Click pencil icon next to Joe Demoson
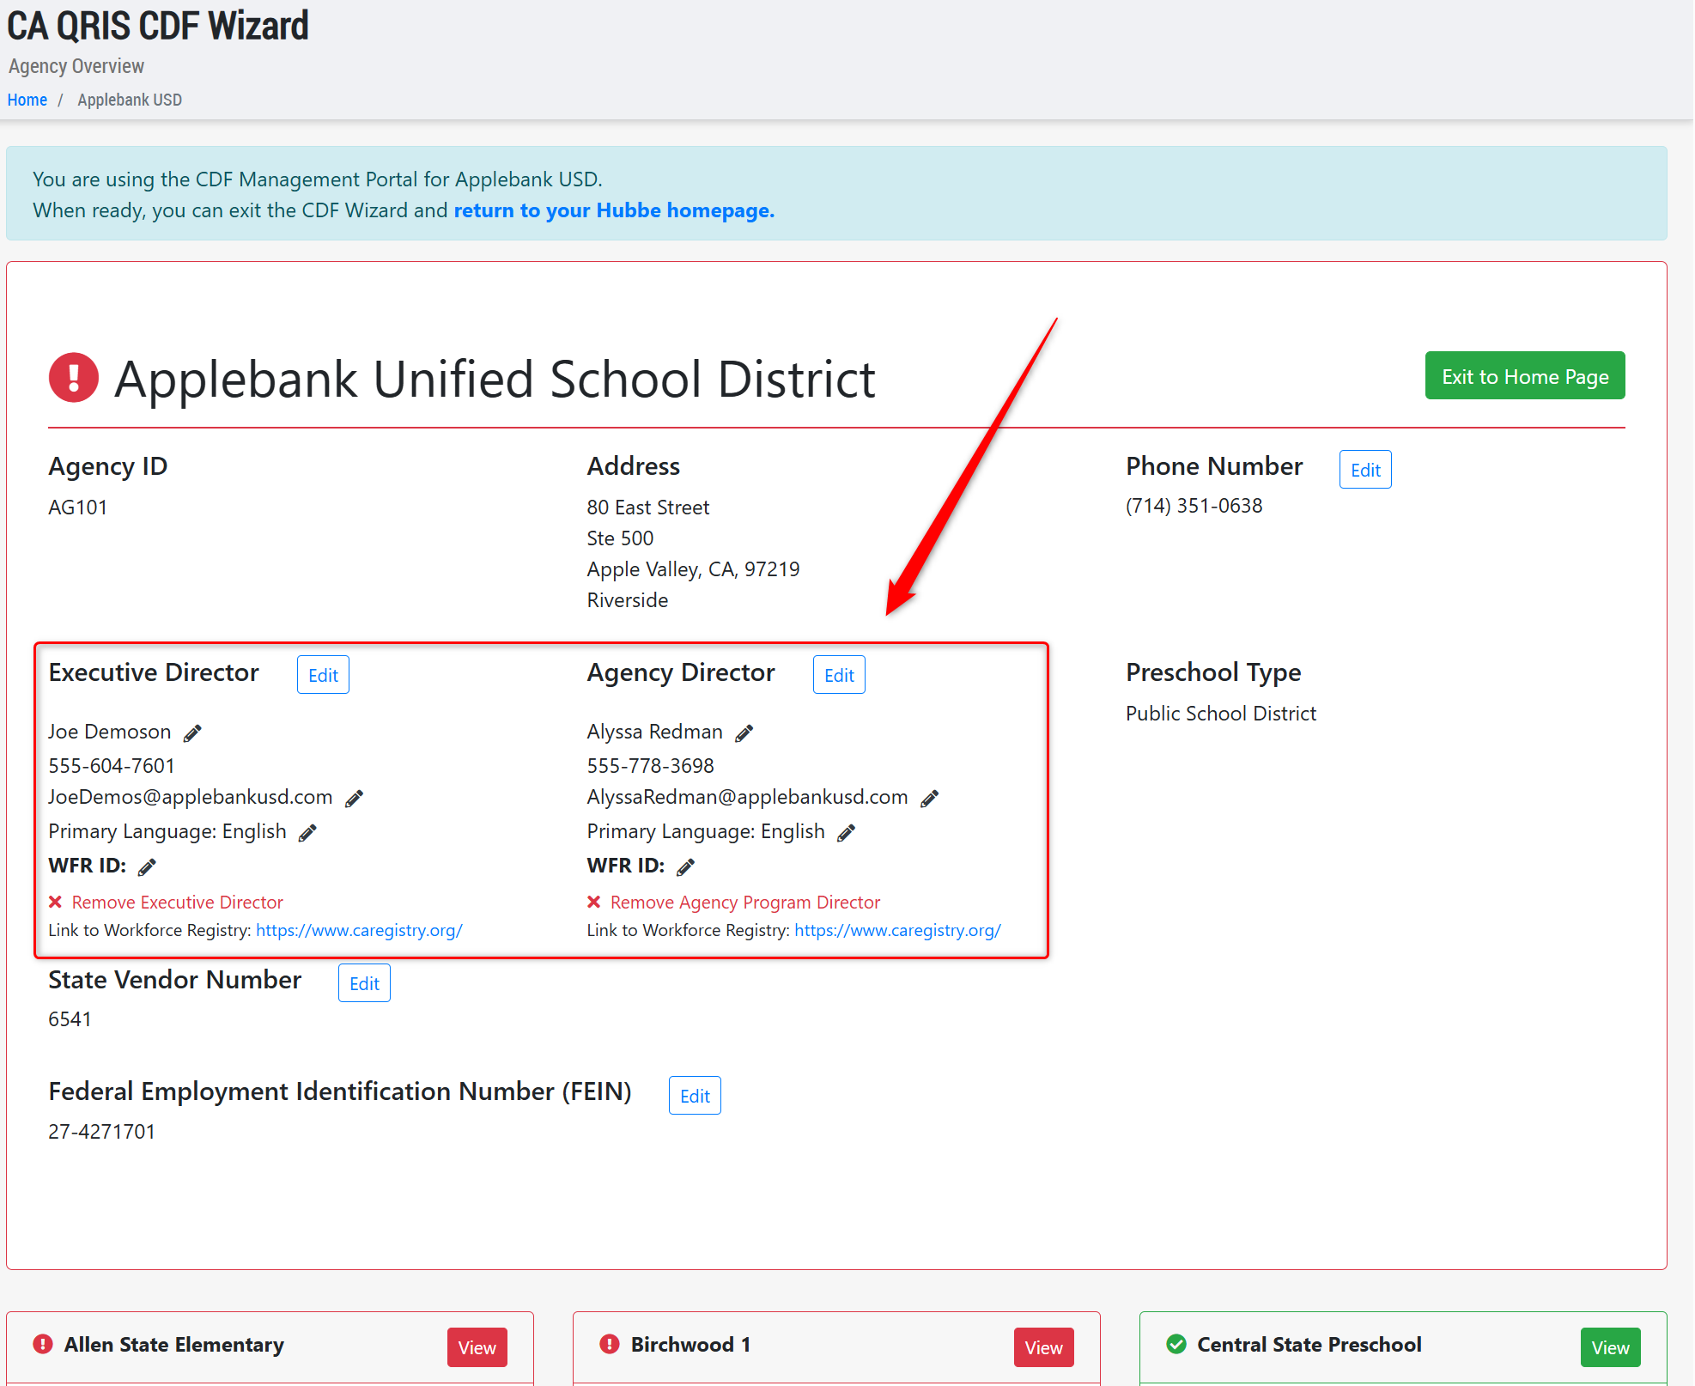The width and height of the screenshot is (1695, 1386). [x=192, y=733]
